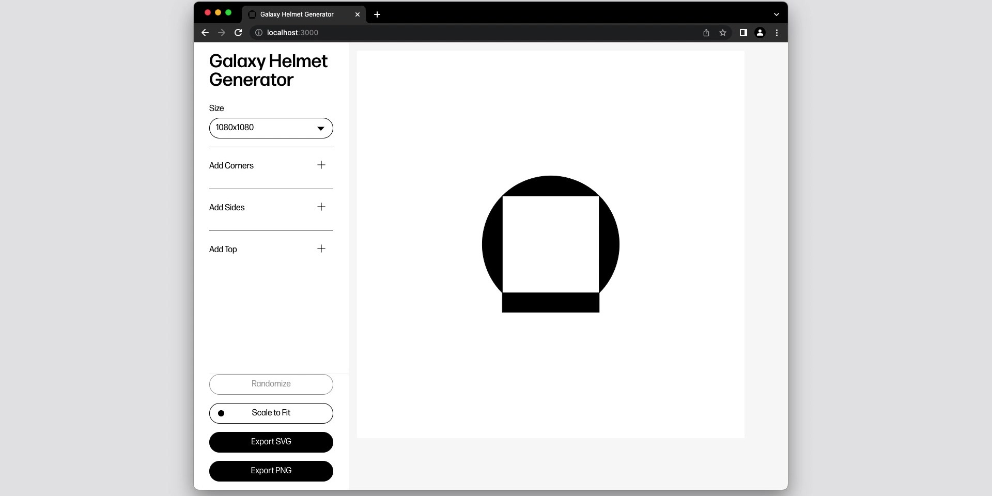The width and height of the screenshot is (992, 496).
Task: Click the side panel icon
Action: [x=742, y=33]
